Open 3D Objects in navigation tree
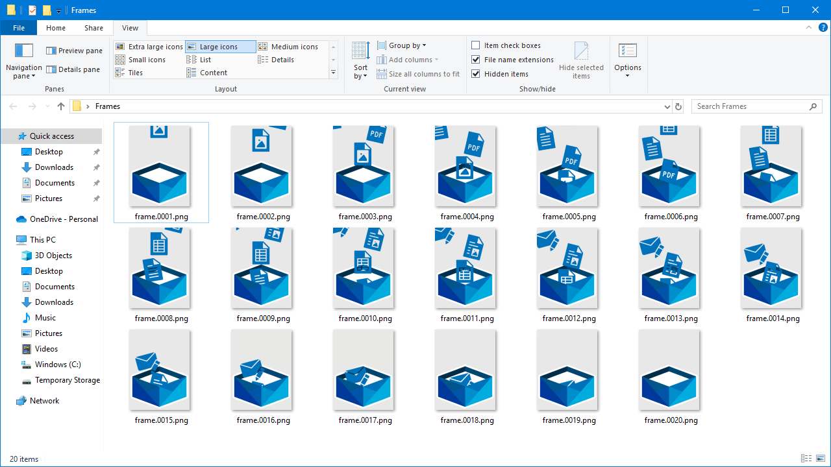831x467 pixels. click(x=53, y=256)
